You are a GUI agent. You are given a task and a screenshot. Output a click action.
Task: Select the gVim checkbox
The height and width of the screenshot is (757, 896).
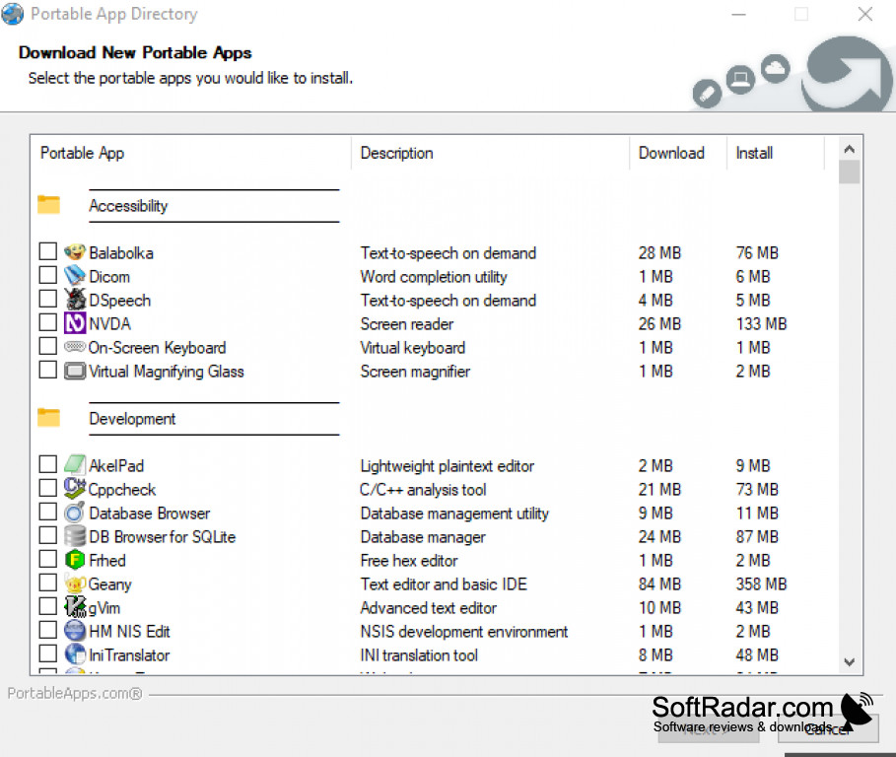click(x=48, y=606)
